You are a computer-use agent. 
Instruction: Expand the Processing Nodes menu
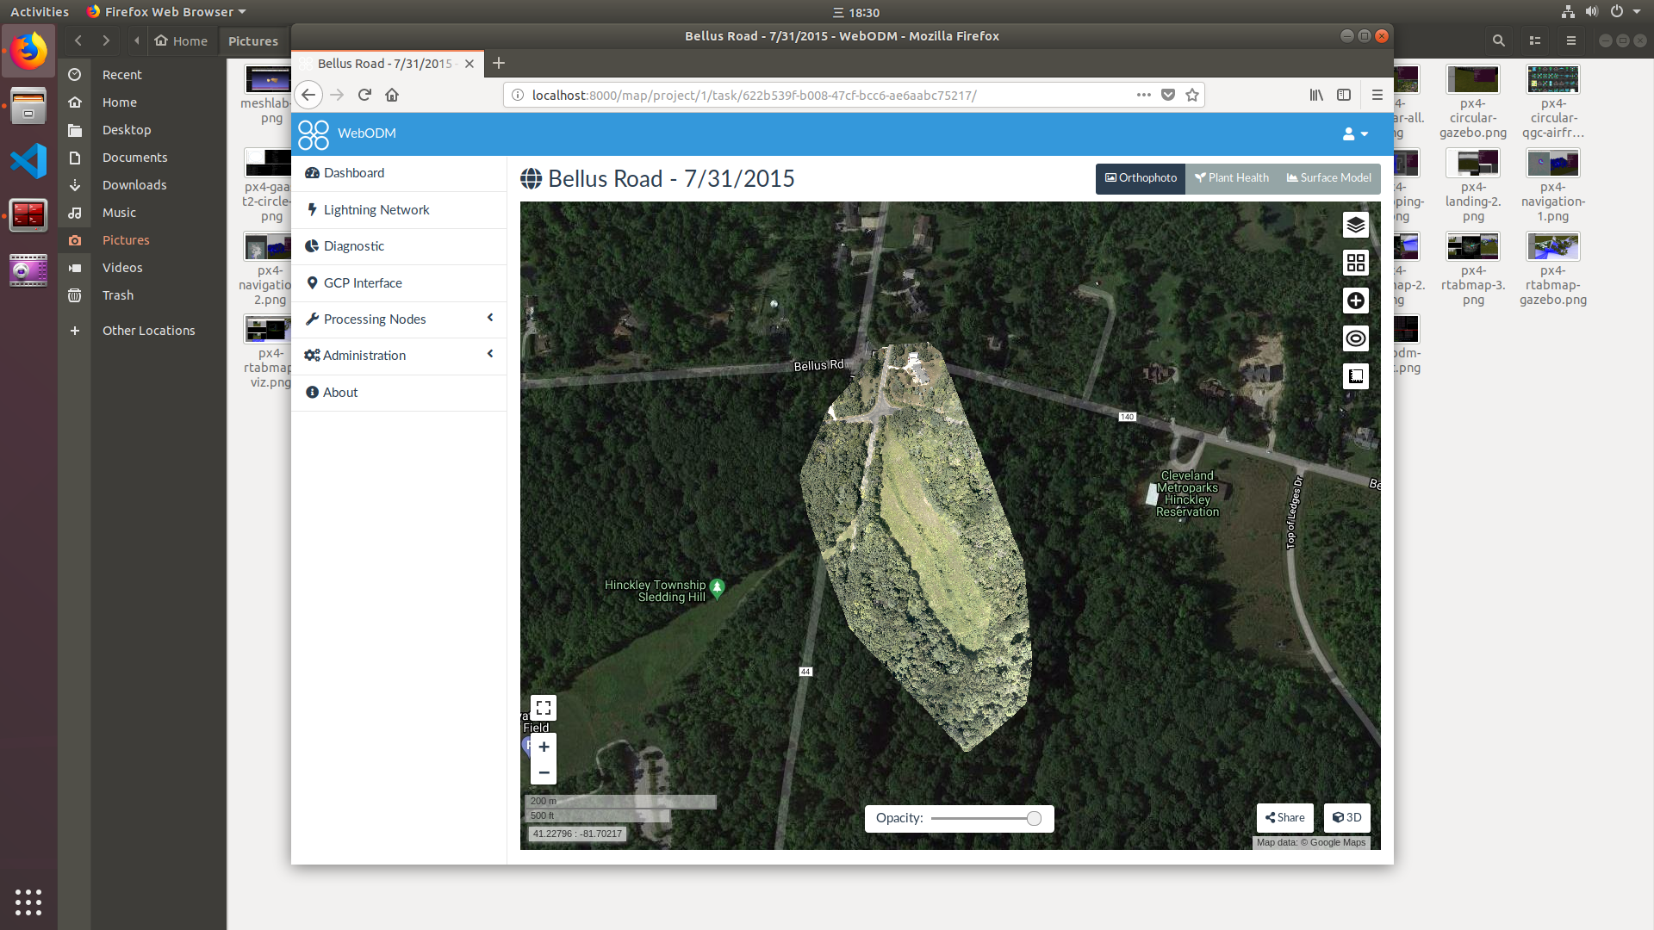coord(374,319)
